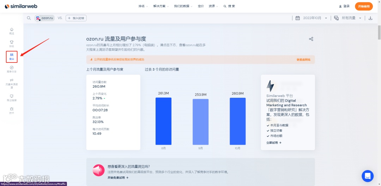Screen dimensions: 381x186
Task: Click the 访问量总数 260.9M value
Action: pyautogui.click(x=99, y=86)
